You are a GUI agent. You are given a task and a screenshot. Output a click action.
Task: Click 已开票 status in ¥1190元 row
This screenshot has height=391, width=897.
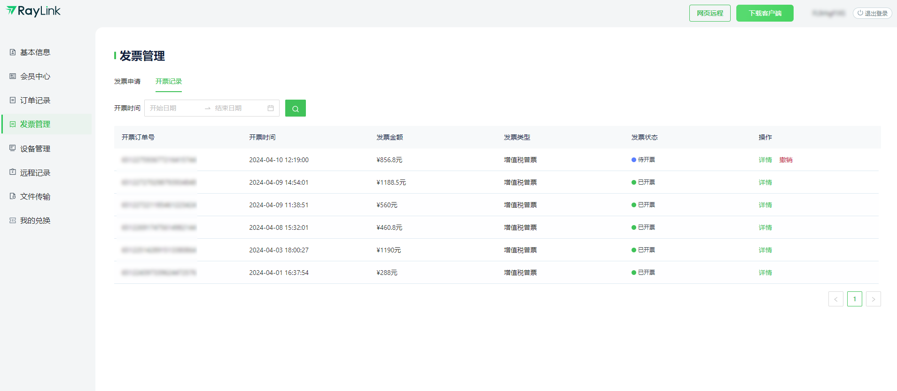[x=643, y=250]
